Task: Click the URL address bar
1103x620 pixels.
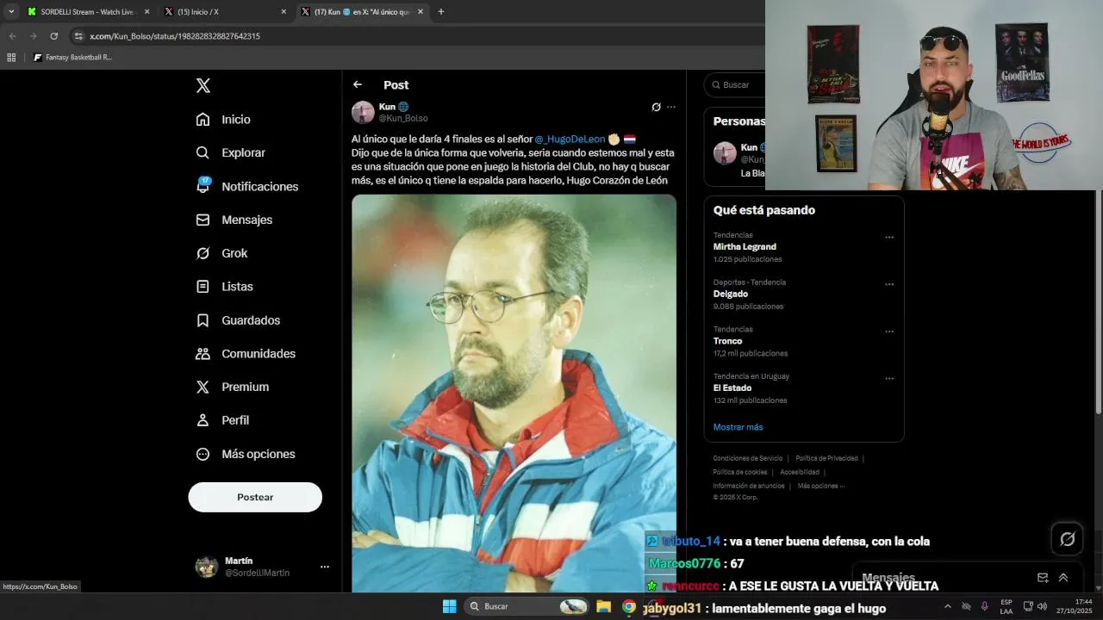Action: click(414, 36)
